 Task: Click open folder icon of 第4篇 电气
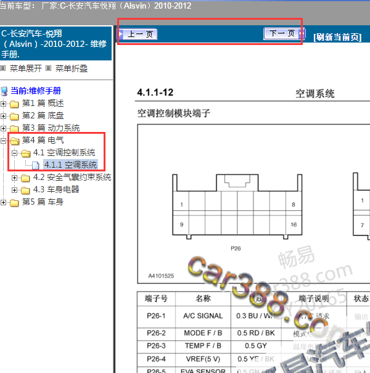point(15,141)
